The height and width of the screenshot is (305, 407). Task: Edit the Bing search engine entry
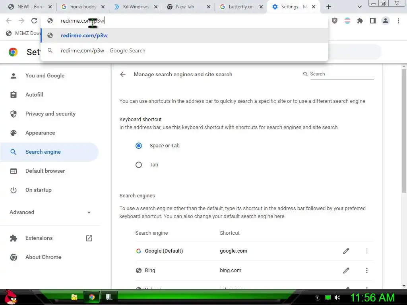point(346,270)
